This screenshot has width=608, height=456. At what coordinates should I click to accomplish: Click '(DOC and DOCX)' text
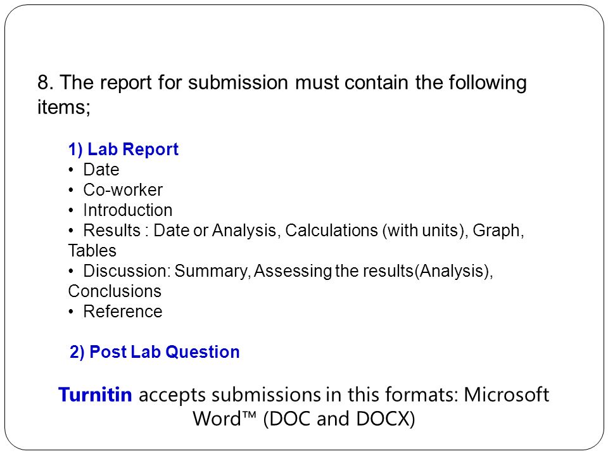pyautogui.click(x=339, y=419)
